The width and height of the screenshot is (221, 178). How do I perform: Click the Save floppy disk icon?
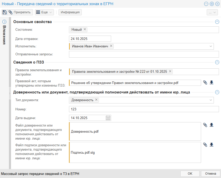[x=4, y=12]
